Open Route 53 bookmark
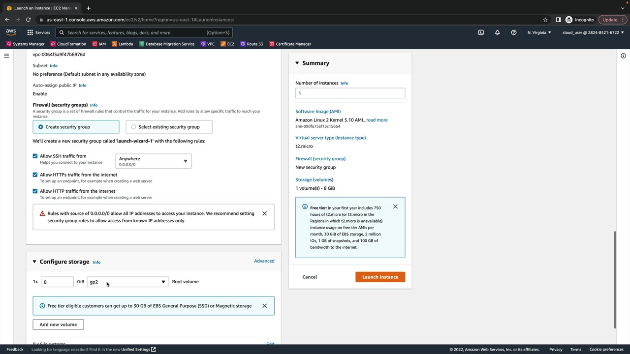 coord(252,44)
